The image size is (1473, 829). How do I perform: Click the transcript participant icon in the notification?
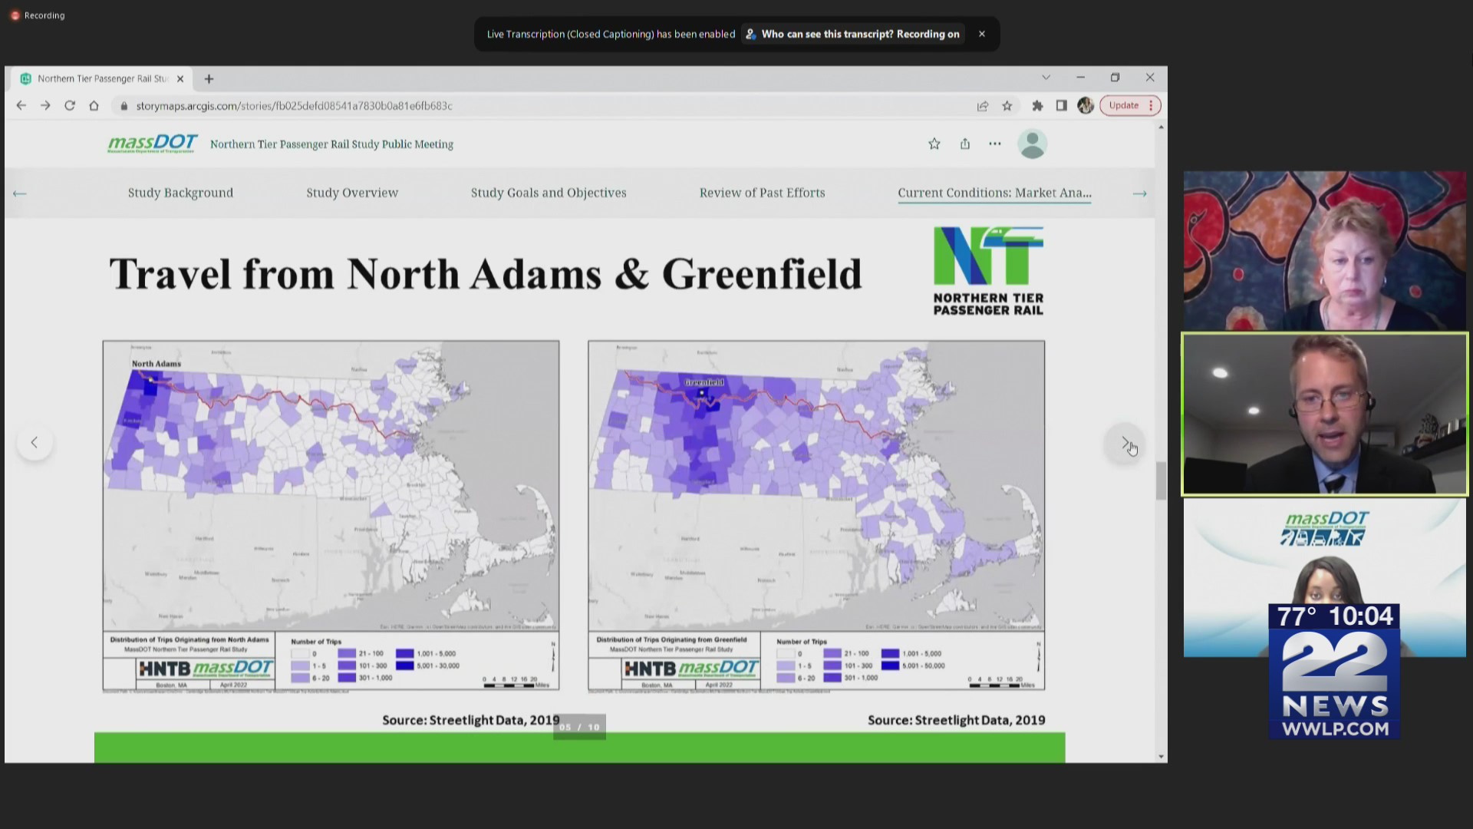750,34
